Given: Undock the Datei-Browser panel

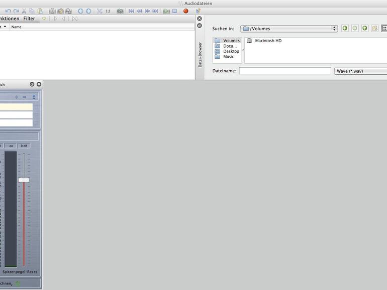Looking at the screenshot, I should point(200,26).
